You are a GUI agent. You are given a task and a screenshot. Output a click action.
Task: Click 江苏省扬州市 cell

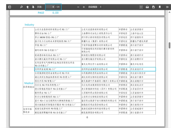pyautogui.click(x=143, y=93)
